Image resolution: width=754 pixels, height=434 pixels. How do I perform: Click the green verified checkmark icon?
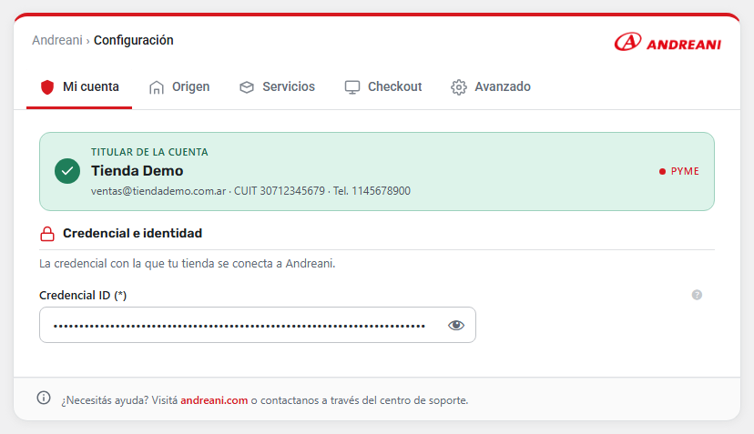click(67, 171)
